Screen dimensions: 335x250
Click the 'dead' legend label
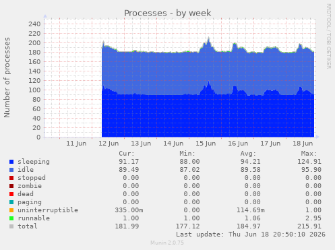[26, 194]
